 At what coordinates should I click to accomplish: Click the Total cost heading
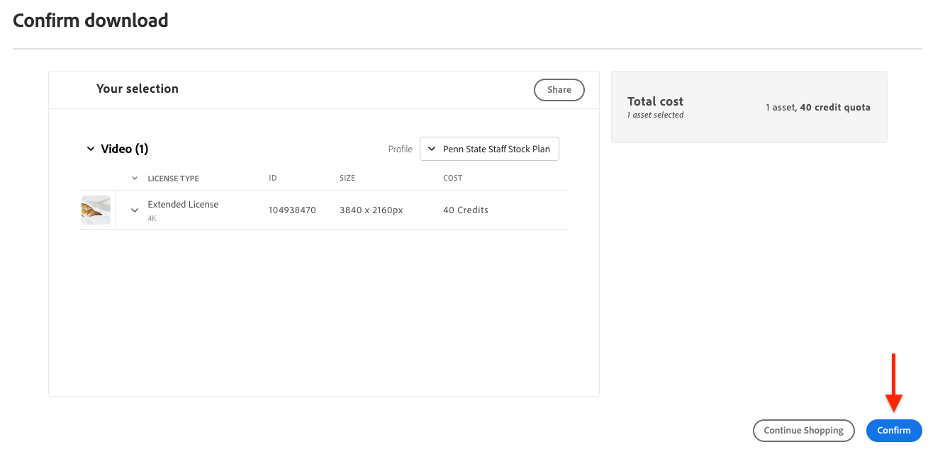(x=655, y=101)
